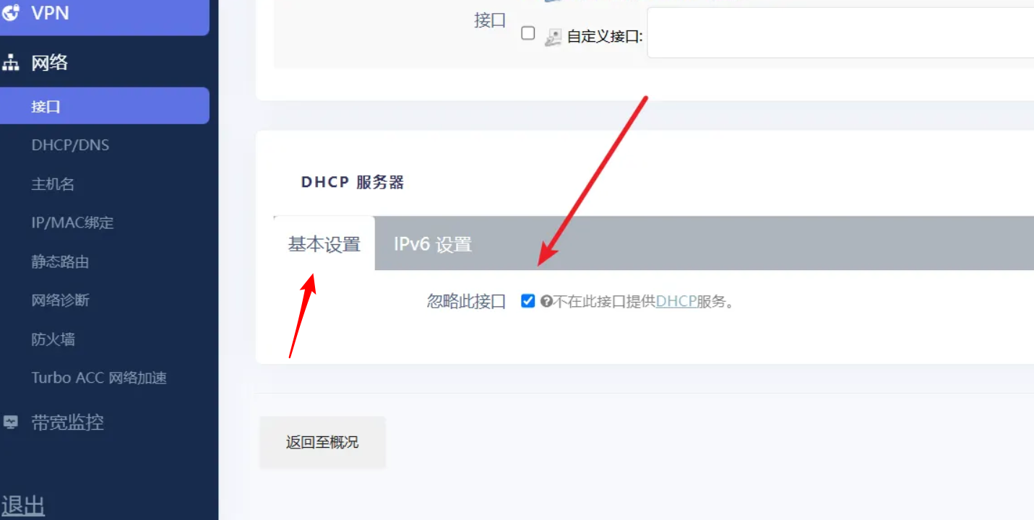Click the 网络 network tree icon
Image resolution: width=1034 pixels, height=520 pixels.
click(x=10, y=64)
